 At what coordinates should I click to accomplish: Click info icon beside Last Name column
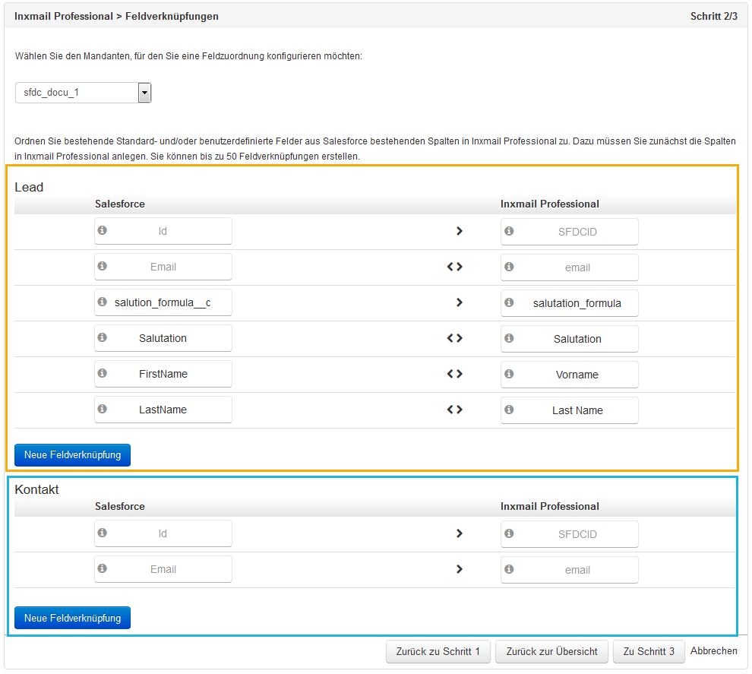[x=509, y=410]
